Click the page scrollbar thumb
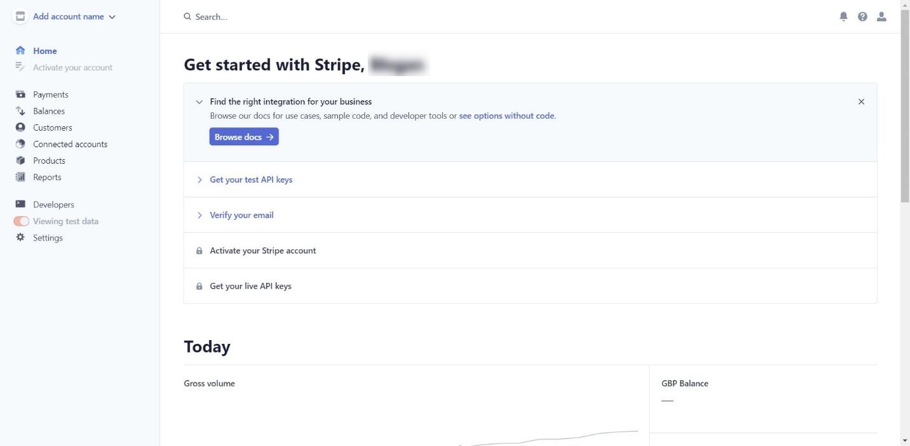The image size is (910, 446). [905, 107]
